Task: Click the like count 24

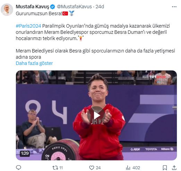Action: (98, 168)
